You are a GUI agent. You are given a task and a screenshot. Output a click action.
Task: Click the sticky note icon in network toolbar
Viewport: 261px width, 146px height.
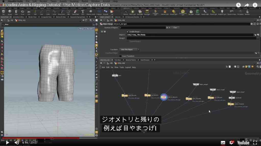coord(246,67)
